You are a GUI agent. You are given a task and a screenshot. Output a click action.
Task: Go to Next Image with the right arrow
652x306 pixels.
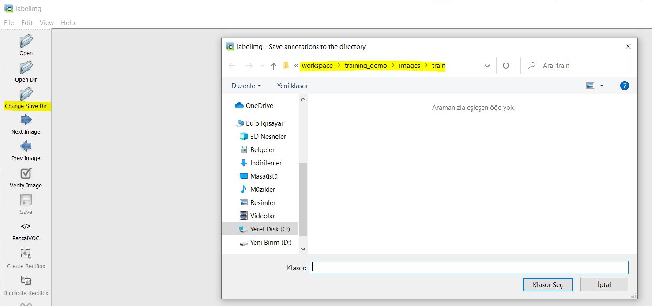pyautogui.click(x=26, y=119)
